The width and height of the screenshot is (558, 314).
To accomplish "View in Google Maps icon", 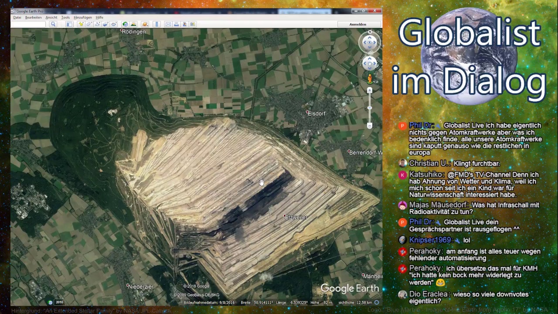I will (x=193, y=24).
